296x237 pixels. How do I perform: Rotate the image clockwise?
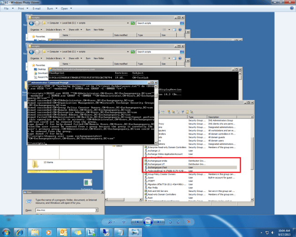[x=178, y=221]
